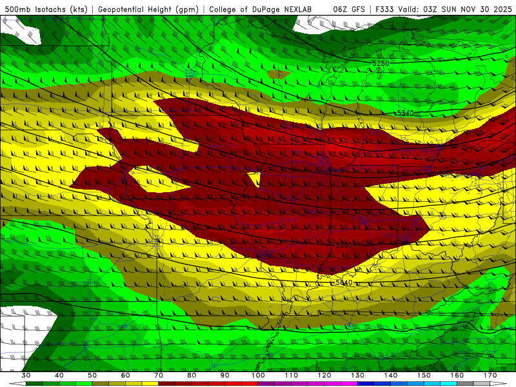Select the purple 100-105 kt legend swatch
Screen dimensions: 516x387
pos(266,384)
